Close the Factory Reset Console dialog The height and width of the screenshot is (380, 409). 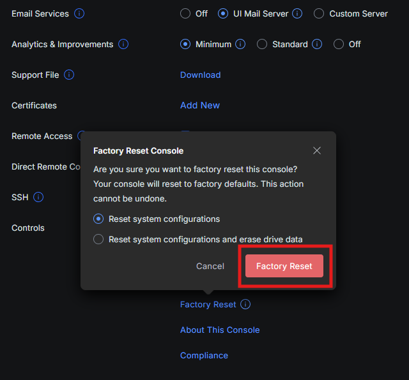tap(317, 150)
